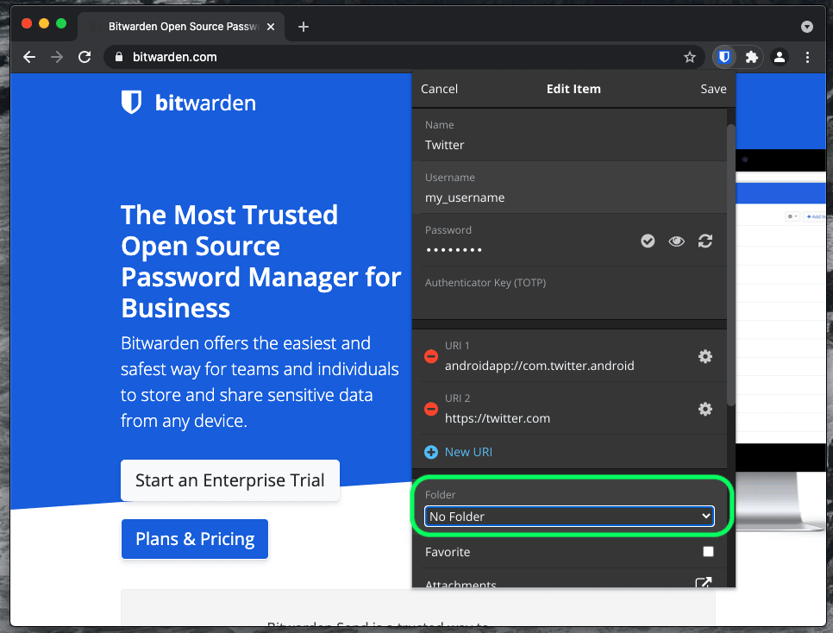Image resolution: width=833 pixels, height=633 pixels.
Task: Open a new tab with the plus button
Action: click(x=304, y=27)
